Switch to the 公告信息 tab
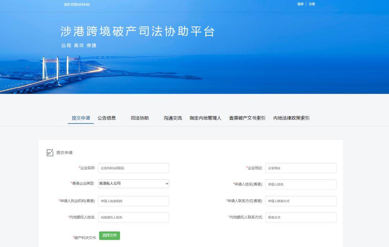The width and height of the screenshot is (389, 247). pyautogui.click(x=107, y=118)
